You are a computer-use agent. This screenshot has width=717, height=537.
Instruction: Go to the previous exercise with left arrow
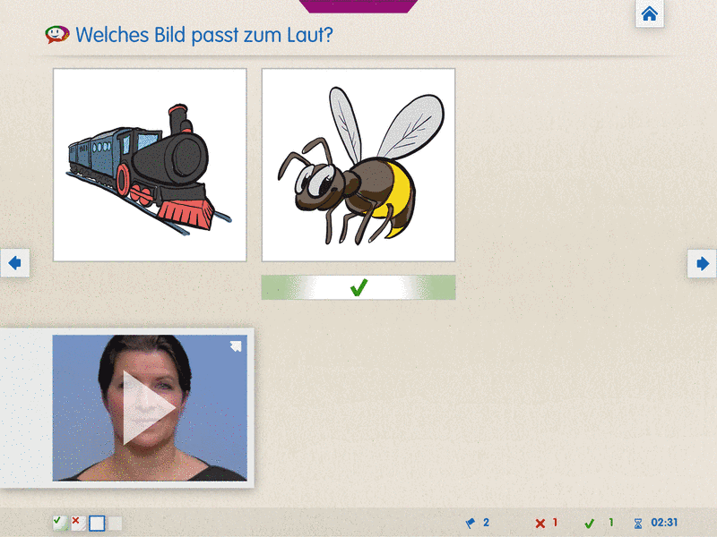click(x=15, y=263)
